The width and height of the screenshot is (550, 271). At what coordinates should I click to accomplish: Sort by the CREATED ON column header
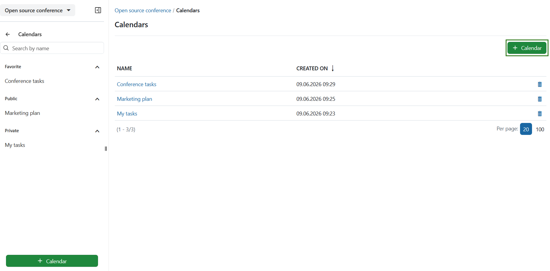pos(312,68)
